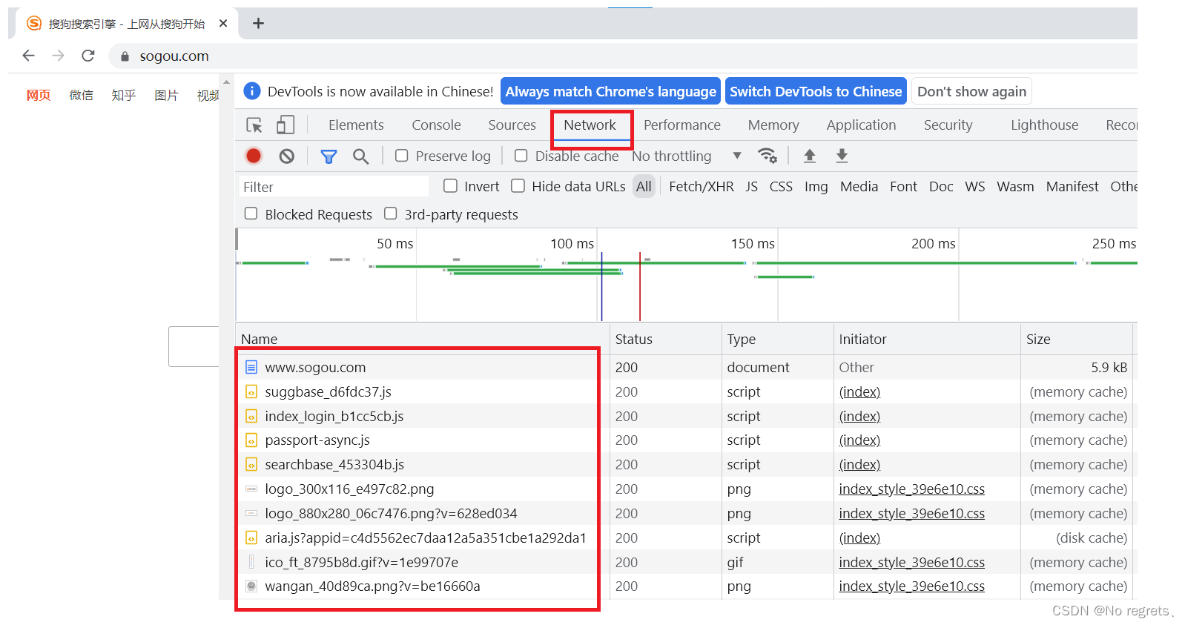1185x625 pixels.
Task: Toggle the device toolbar icon
Action: [x=285, y=125]
